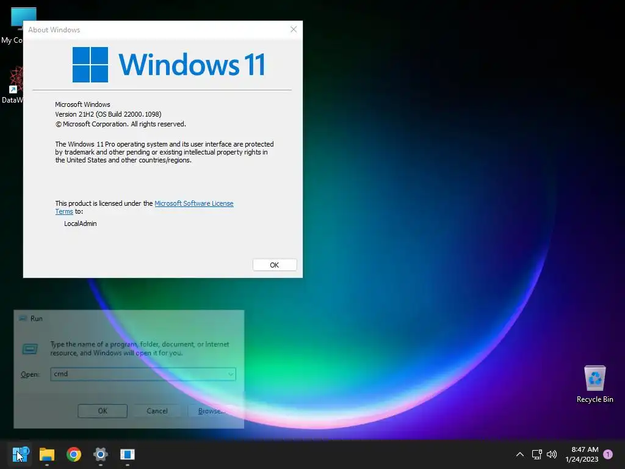Close the About Windows dialog

[x=294, y=29]
